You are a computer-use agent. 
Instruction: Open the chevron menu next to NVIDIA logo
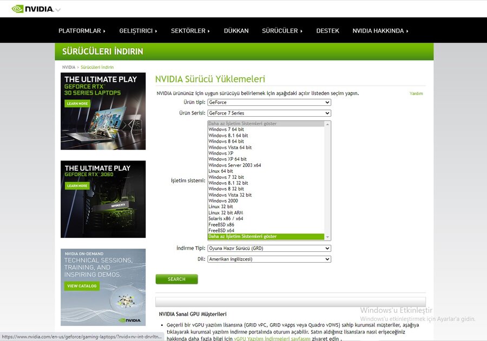click(x=58, y=10)
